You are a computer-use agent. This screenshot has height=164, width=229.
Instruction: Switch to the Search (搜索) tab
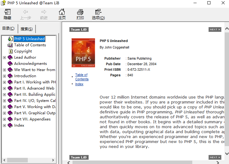click(27, 29)
